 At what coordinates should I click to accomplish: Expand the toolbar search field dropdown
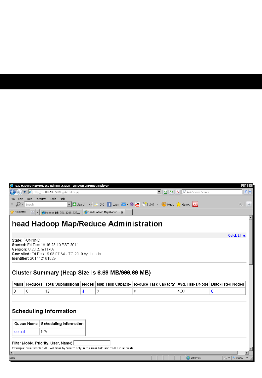click(x=69, y=205)
